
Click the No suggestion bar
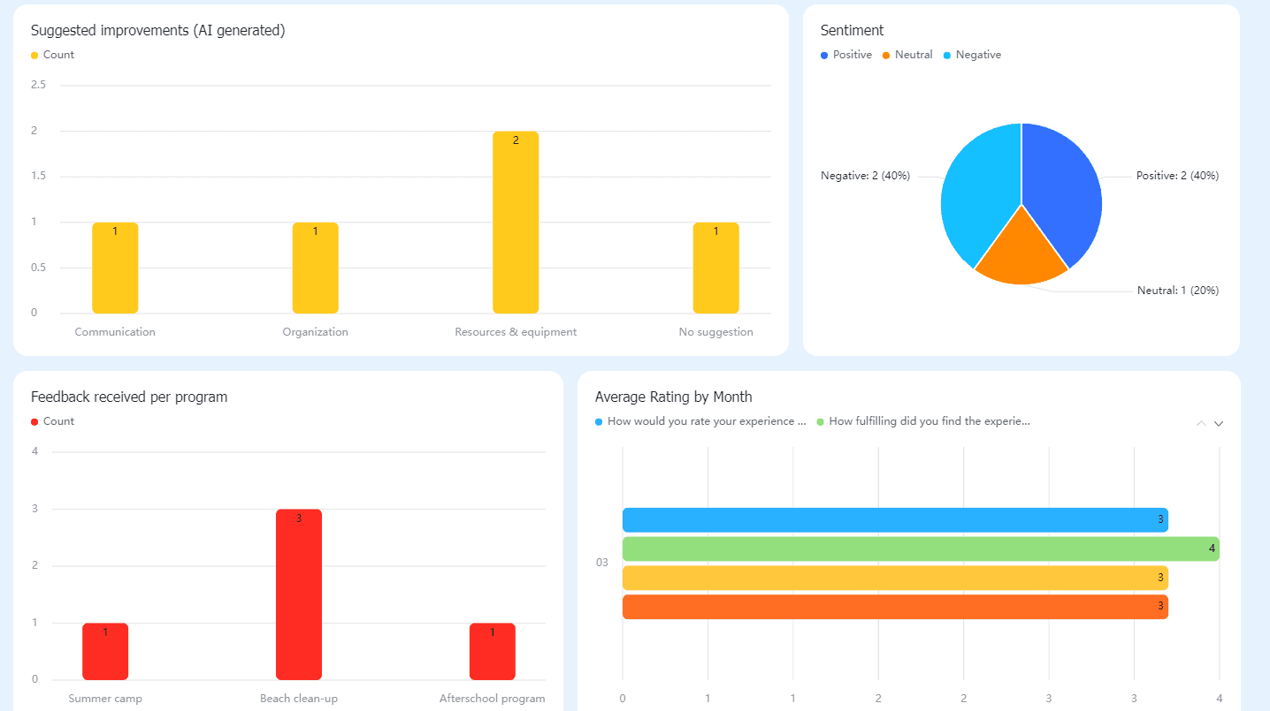point(715,268)
